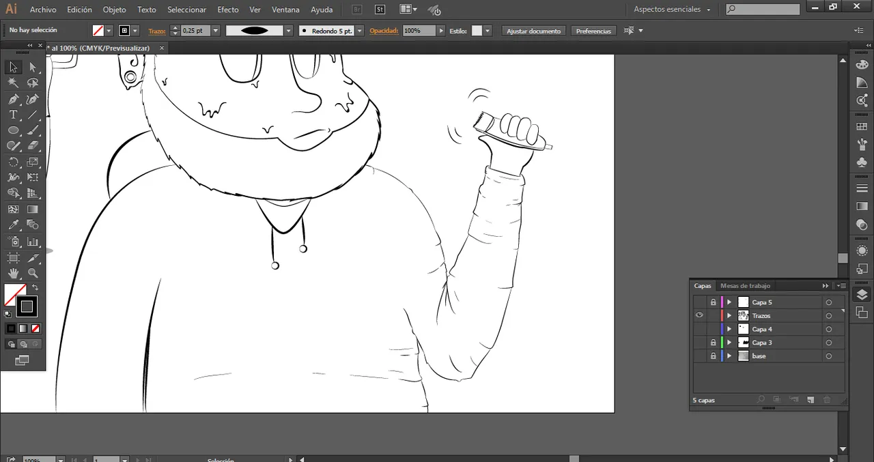Open the Redondo 5 pt. brush dropdown
Screen dimensions: 874x462
[359, 31]
